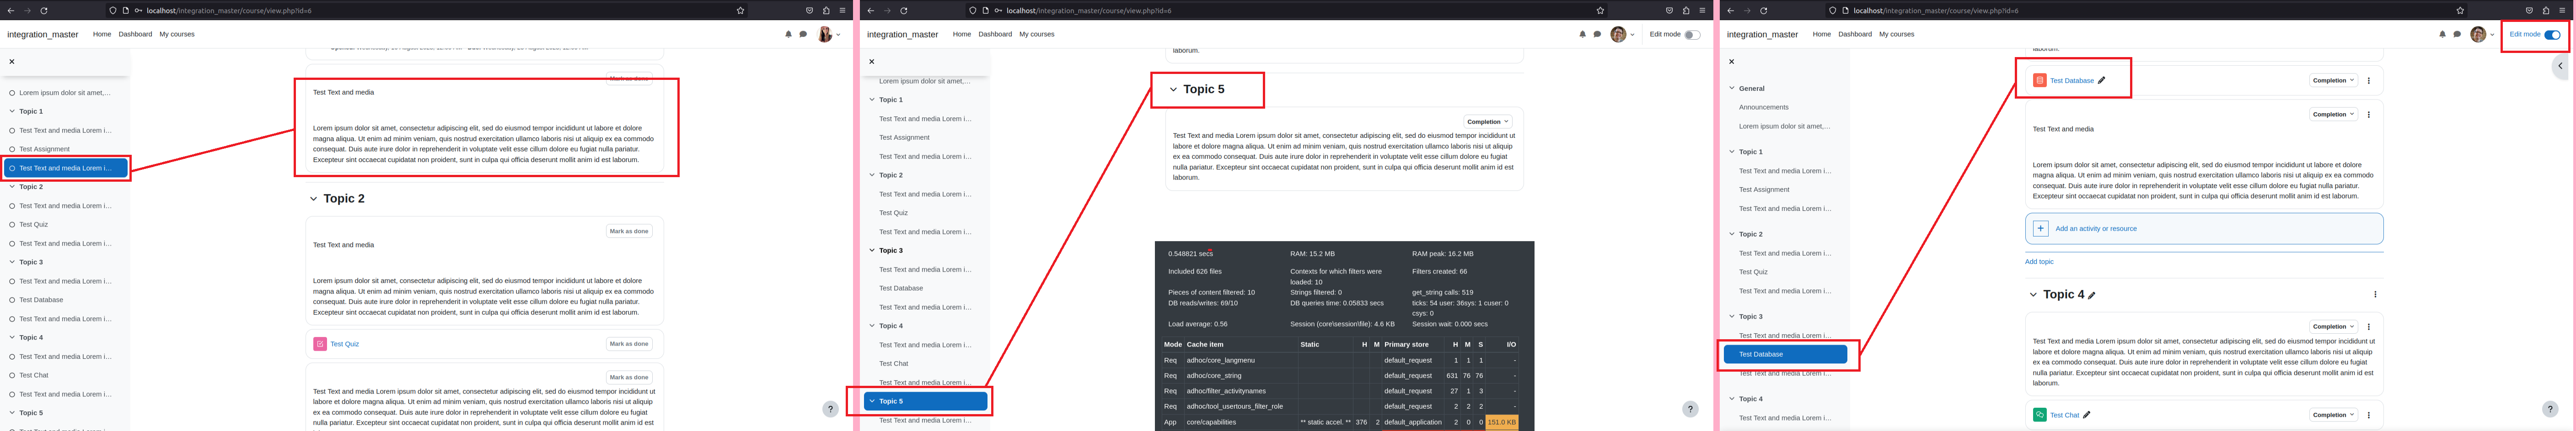Open messaging drawer icon in the middle window
Image resolution: width=2576 pixels, height=431 pixels.
coord(1597,34)
